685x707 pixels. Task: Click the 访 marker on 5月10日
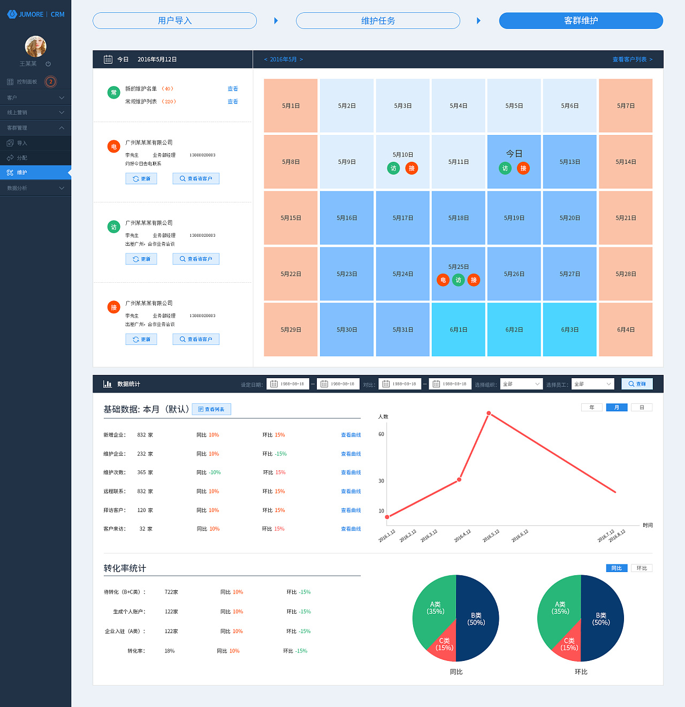pyautogui.click(x=393, y=168)
